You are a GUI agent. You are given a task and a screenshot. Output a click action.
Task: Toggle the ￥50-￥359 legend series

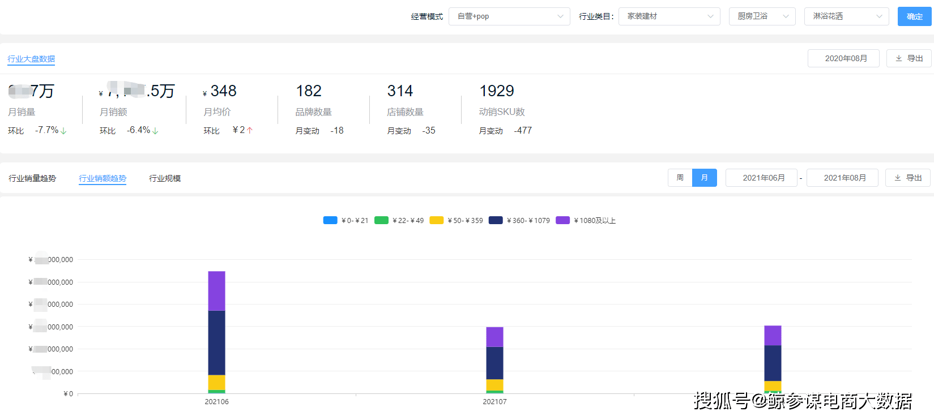coord(456,220)
